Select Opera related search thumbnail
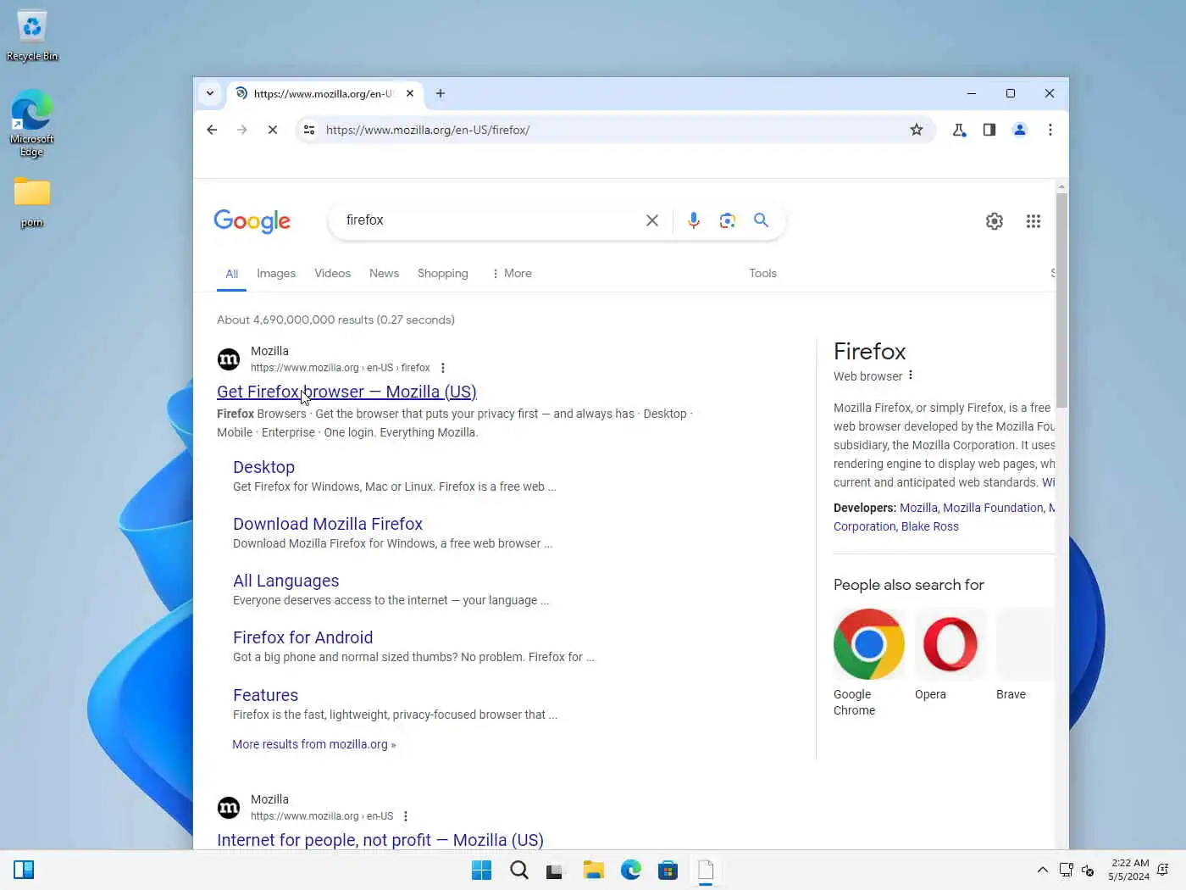The height and width of the screenshot is (890, 1186). 950,644
